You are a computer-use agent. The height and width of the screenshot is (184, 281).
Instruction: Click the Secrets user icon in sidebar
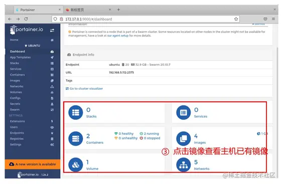click(52, 104)
